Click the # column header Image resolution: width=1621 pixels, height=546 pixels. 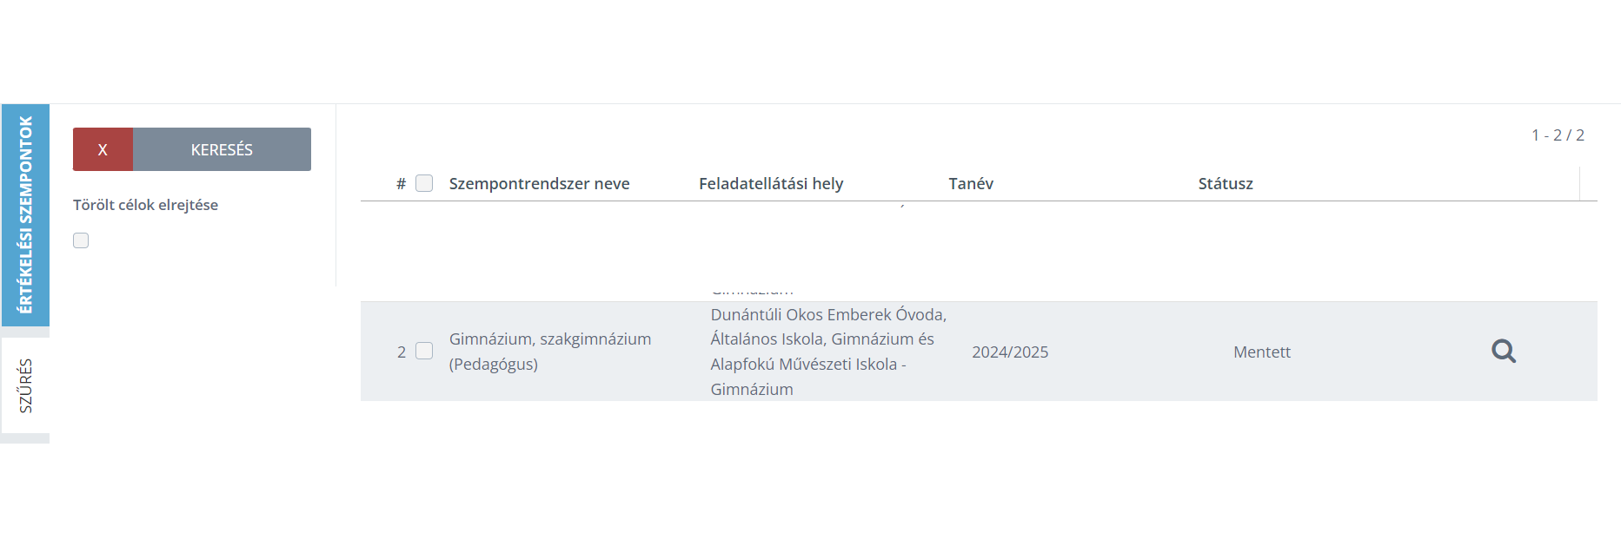point(401,183)
